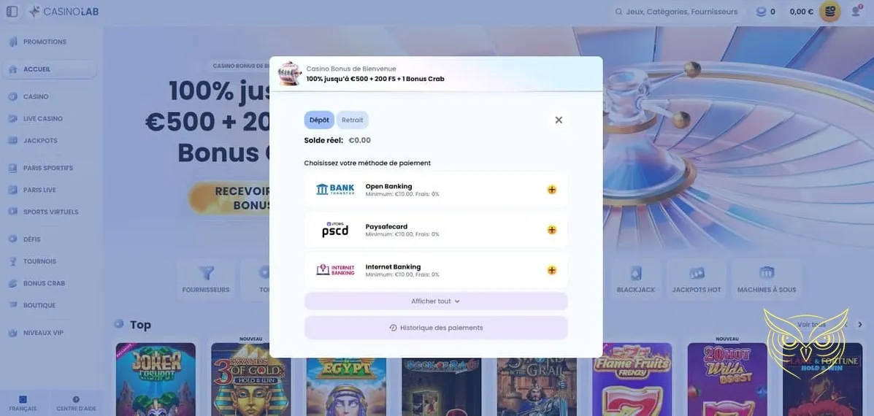Select the Dépôt tab

(319, 120)
